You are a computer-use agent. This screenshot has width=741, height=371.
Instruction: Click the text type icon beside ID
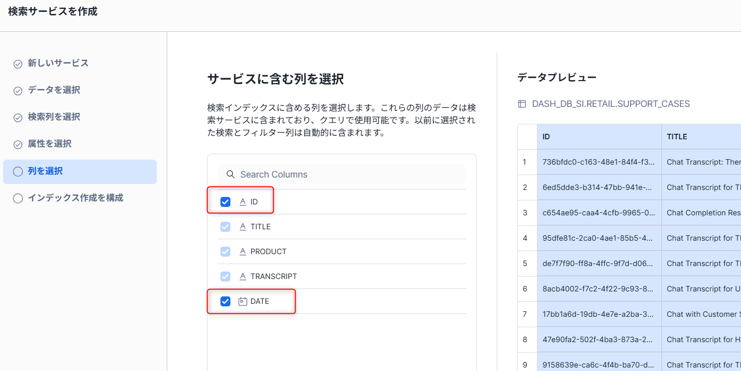(243, 202)
